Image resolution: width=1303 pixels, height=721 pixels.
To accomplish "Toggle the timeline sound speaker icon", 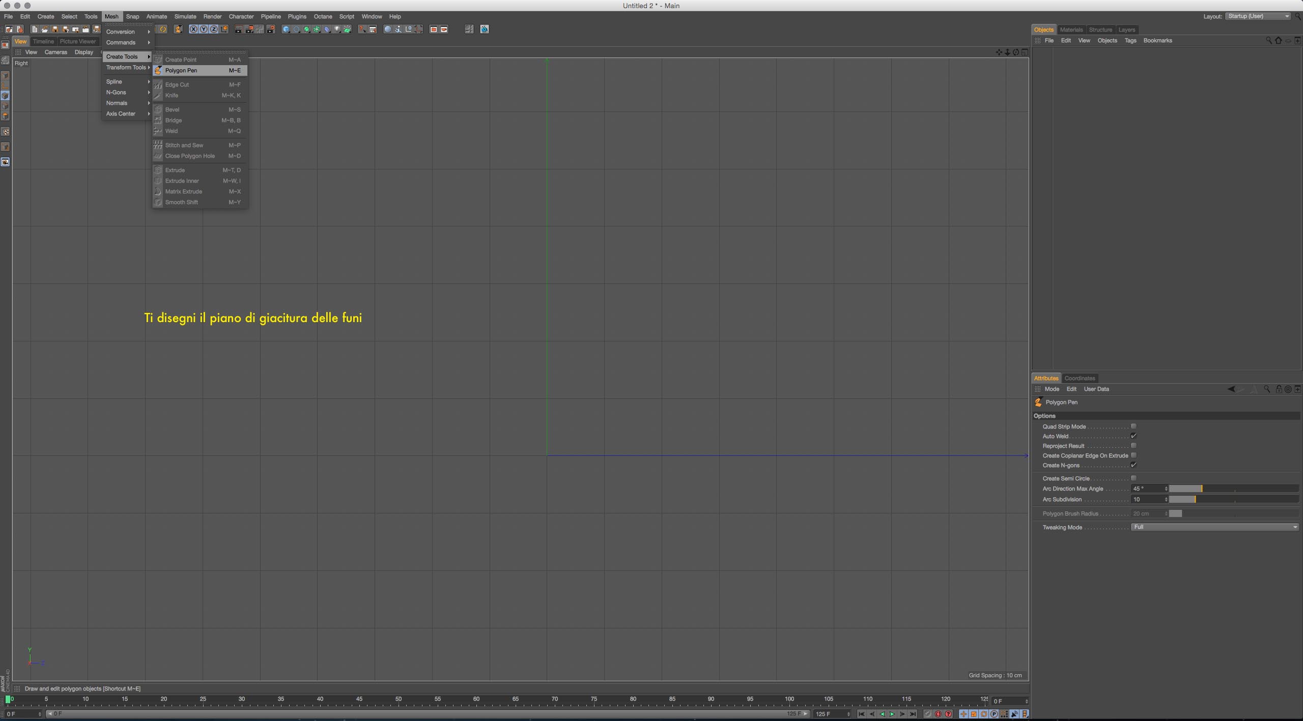I will [1014, 714].
